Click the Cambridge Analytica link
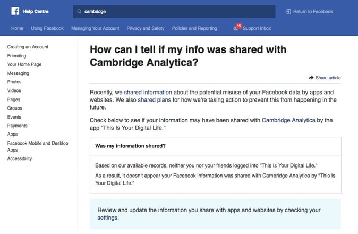This screenshot has width=358, height=234. pyautogui.click(x=288, y=121)
